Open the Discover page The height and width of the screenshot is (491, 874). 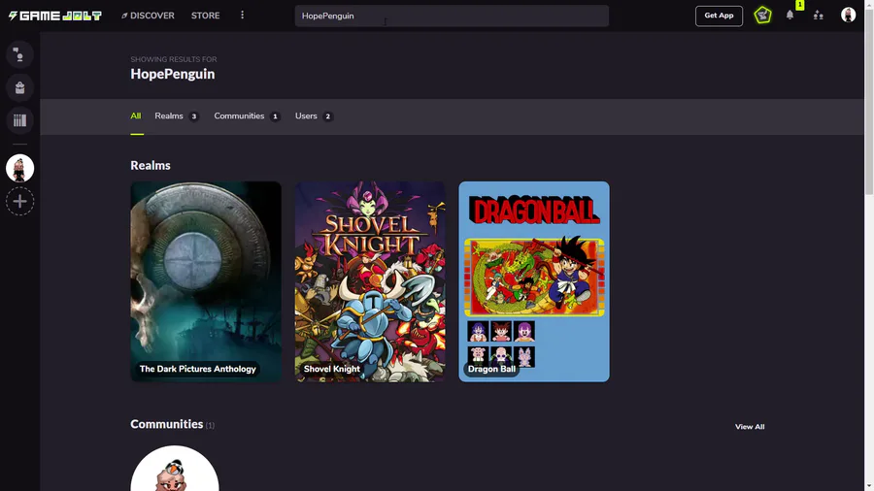[x=148, y=16]
